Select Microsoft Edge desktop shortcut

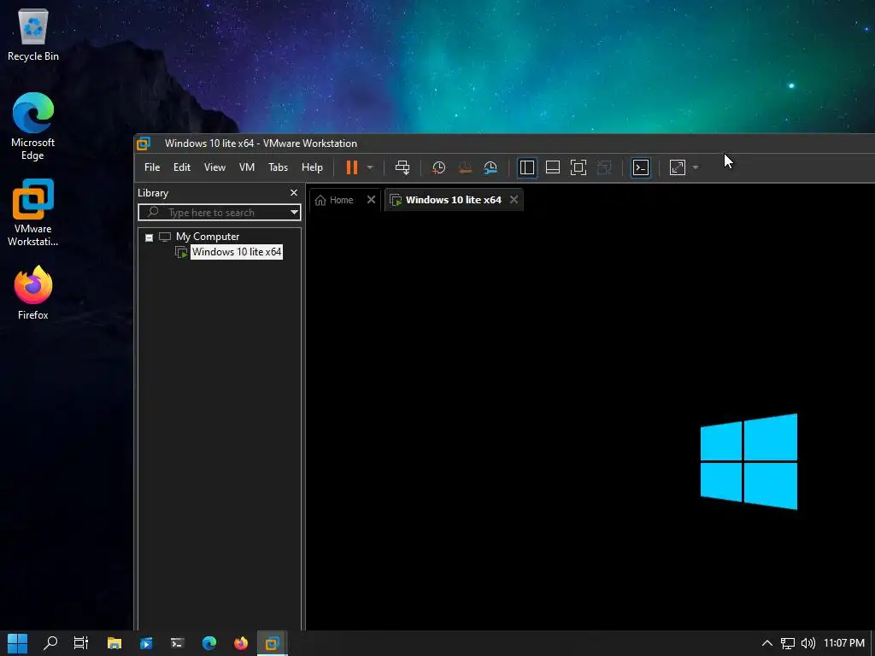33,126
